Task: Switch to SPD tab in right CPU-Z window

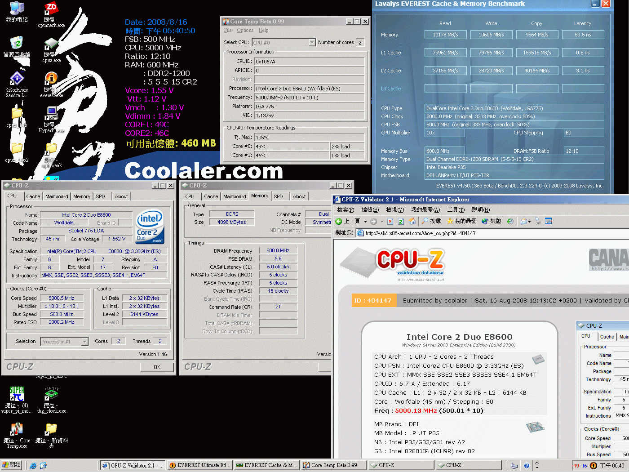Action: (x=279, y=196)
